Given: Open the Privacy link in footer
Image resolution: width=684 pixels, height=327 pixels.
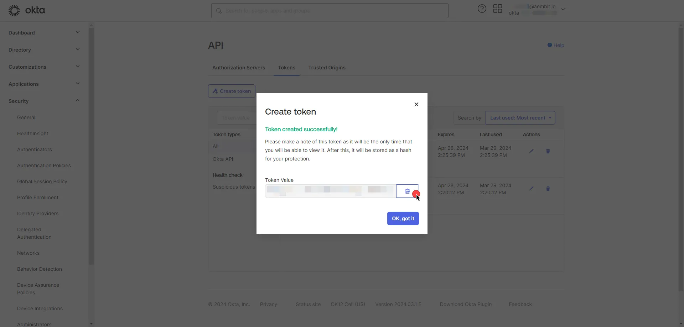Looking at the screenshot, I should pos(269,304).
